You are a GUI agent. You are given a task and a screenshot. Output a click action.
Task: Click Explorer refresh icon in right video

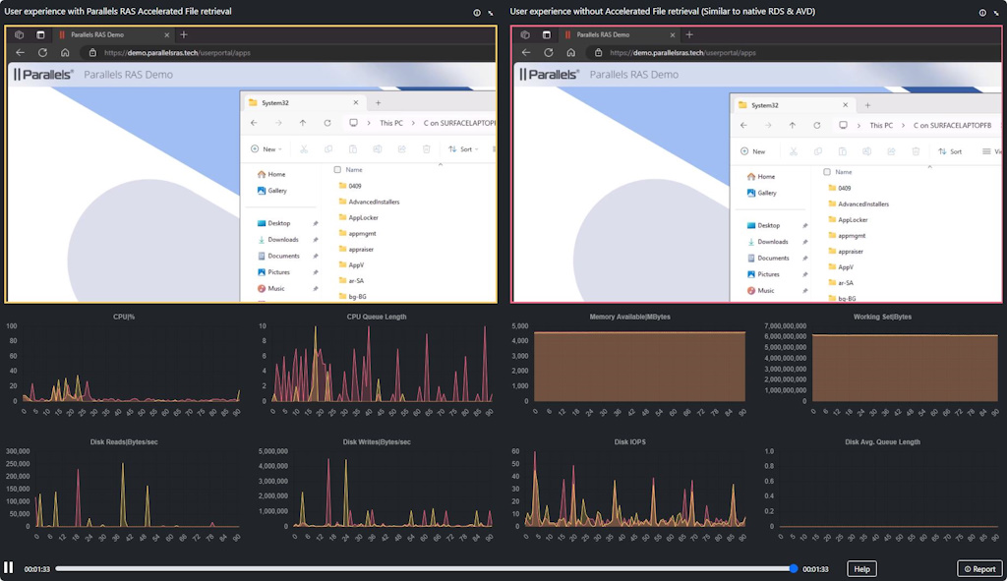(816, 126)
